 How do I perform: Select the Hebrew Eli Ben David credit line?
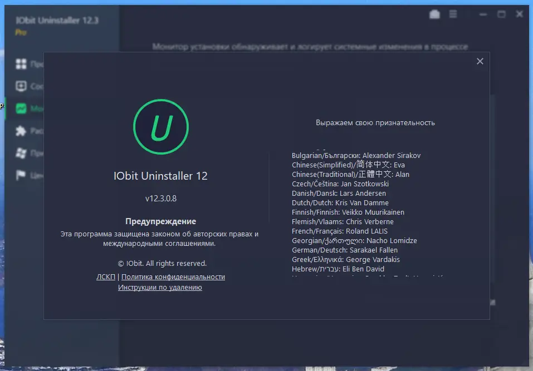click(338, 269)
